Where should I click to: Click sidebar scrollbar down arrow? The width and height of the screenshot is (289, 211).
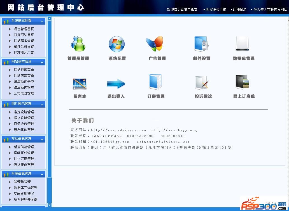pyautogui.click(x=49, y=205)
